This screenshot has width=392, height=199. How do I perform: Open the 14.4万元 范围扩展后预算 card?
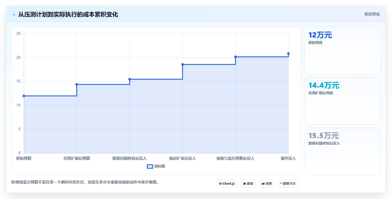click(342, 101)
